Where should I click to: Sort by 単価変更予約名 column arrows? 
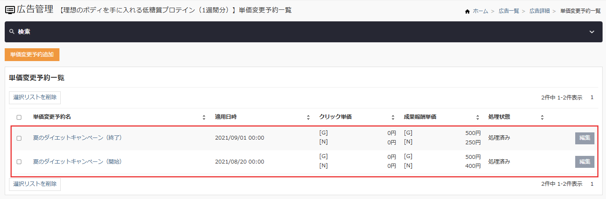(x=204, y=117)
